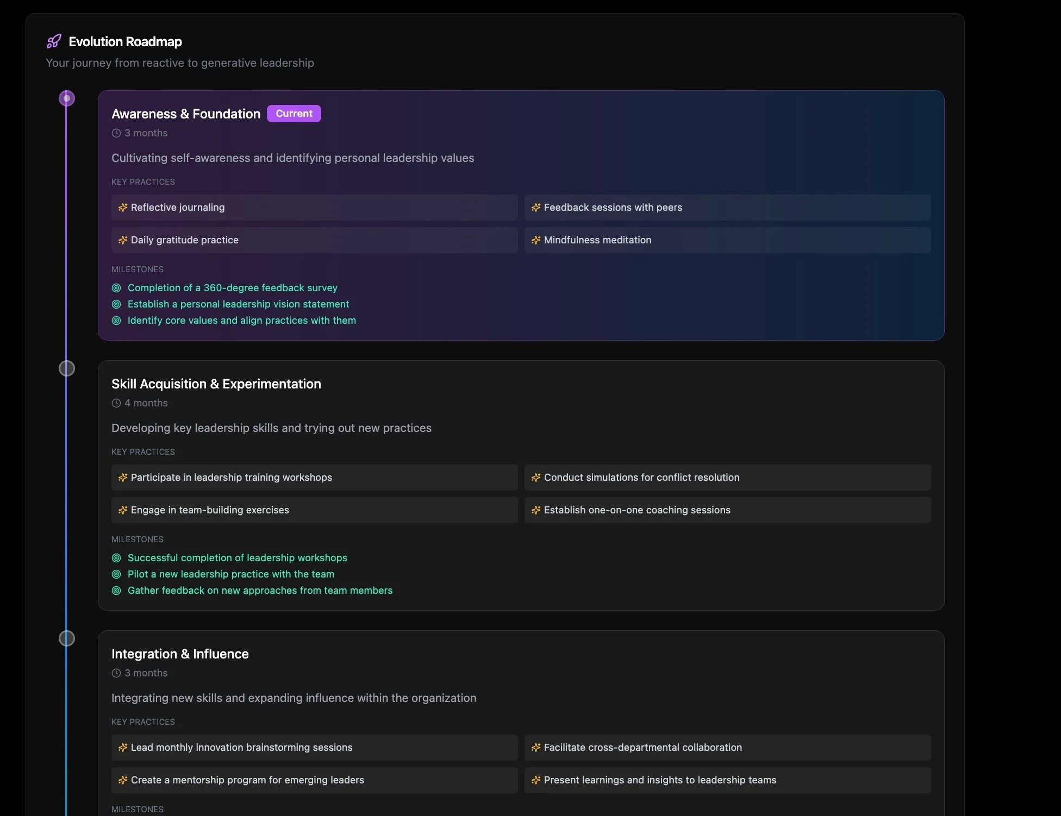Click the sparkle icon beside Conduct simulations
This screenshot has height=816, width=1061.
[536, 478]
